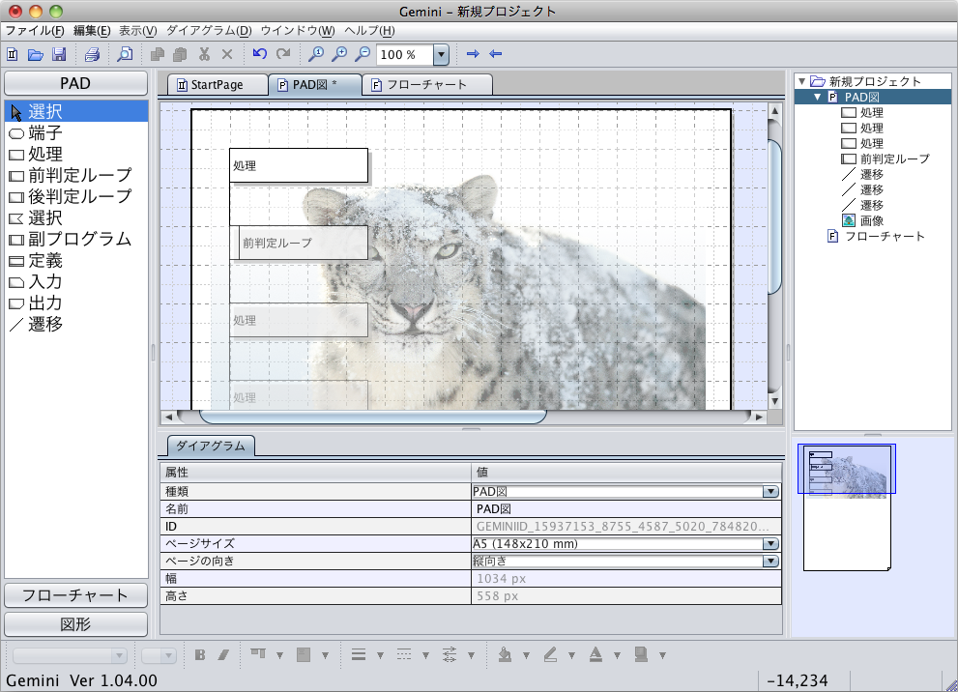Image resolution: width=958 pixels, height=692 pixels.
Task: Click the blue left-arrow toolbar icon
Action: pos(496,54)
